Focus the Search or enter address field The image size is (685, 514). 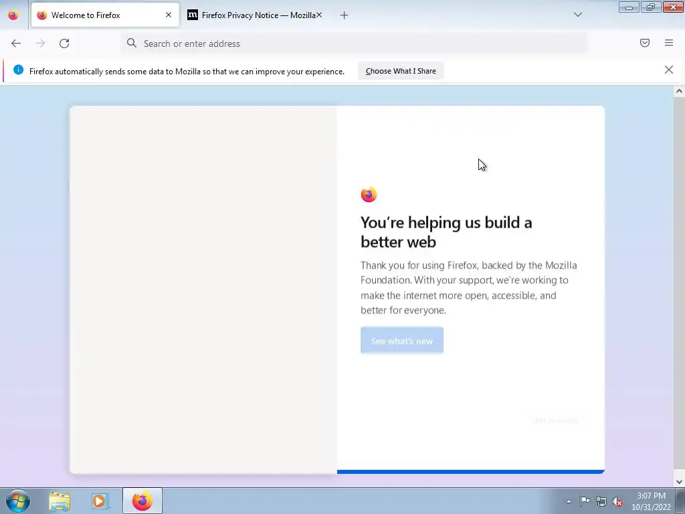(x=354, y=44)
